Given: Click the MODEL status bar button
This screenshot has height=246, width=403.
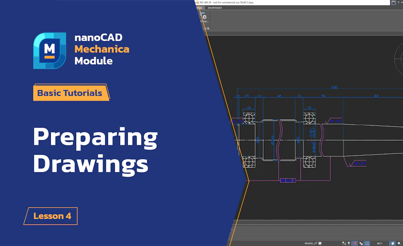Looking at the screenshot, I should (309, 243).
